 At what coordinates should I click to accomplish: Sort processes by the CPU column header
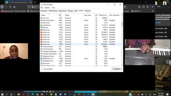[x=96, y=15]
